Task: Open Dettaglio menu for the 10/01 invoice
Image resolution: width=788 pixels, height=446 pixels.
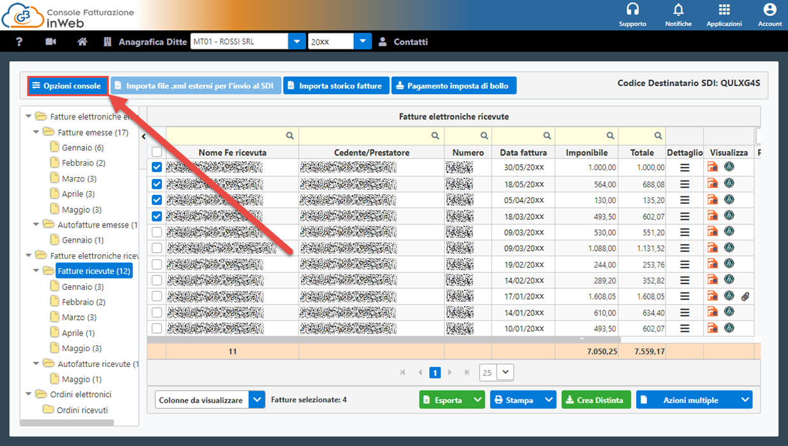Action: tap(685, 328)
